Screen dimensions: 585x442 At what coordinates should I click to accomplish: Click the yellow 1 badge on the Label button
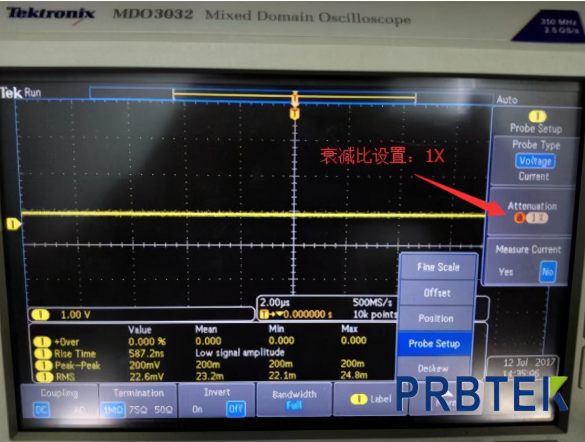pos(359,399)
